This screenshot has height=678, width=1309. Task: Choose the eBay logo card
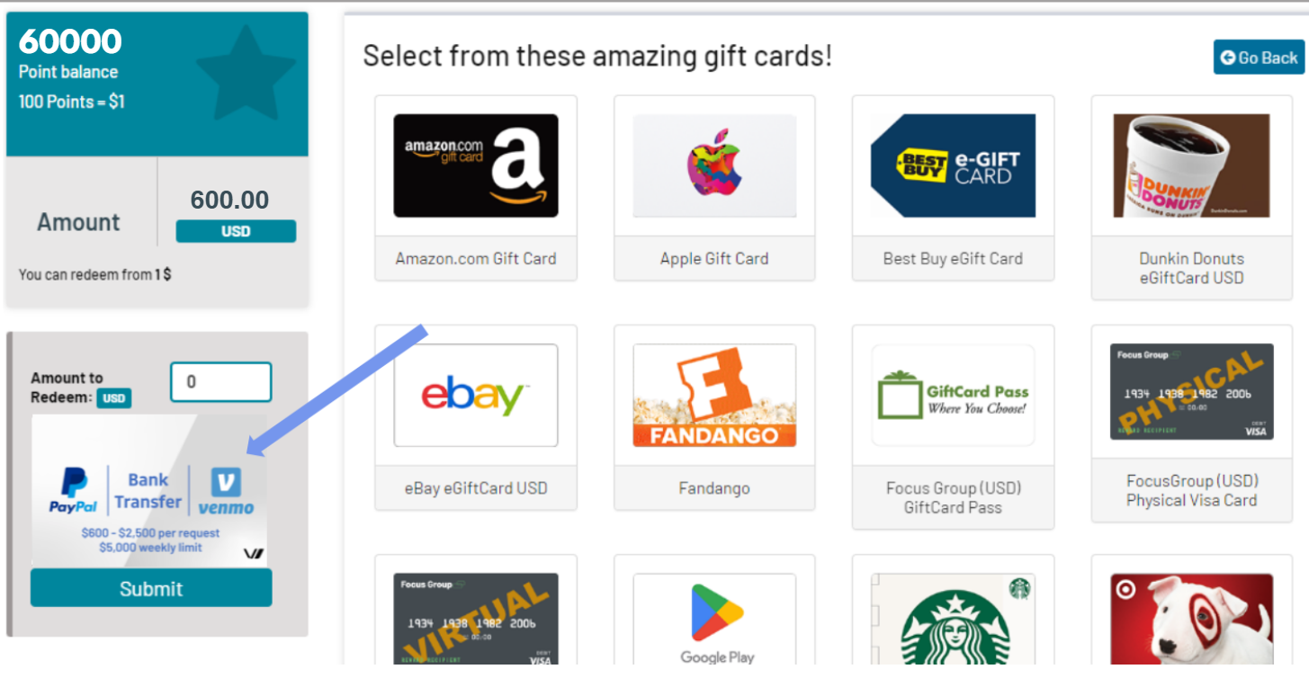coord(476,396)
